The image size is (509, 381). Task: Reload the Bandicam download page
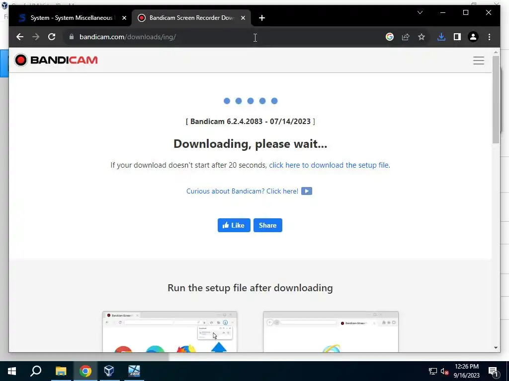point(52,37)
